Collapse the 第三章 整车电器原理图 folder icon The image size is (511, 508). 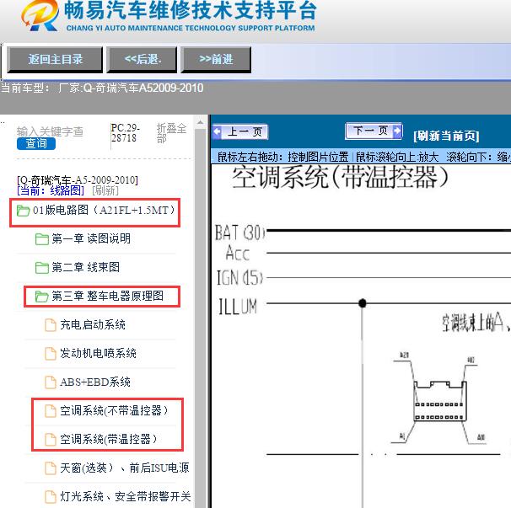click(x=41, y=297)
